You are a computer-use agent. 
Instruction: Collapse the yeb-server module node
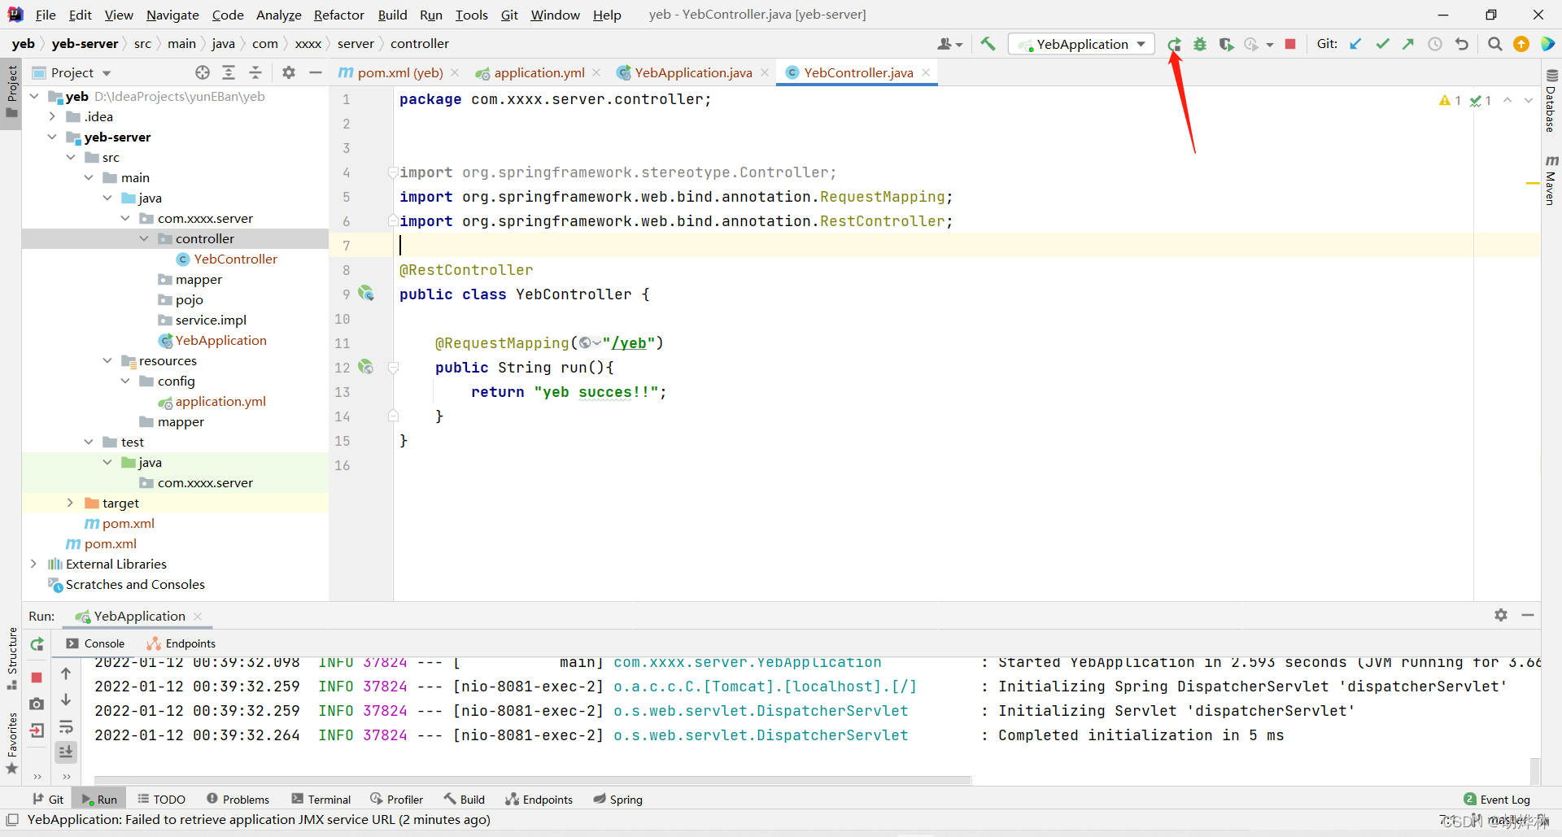tap(53, 137)
